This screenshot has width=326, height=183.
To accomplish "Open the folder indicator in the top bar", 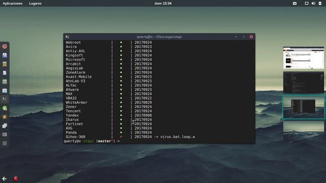I will pyautogui.click(x=294, y=4).
